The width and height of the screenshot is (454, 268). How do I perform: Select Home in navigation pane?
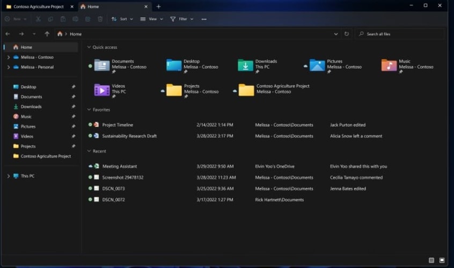click(x=41, y=47)
